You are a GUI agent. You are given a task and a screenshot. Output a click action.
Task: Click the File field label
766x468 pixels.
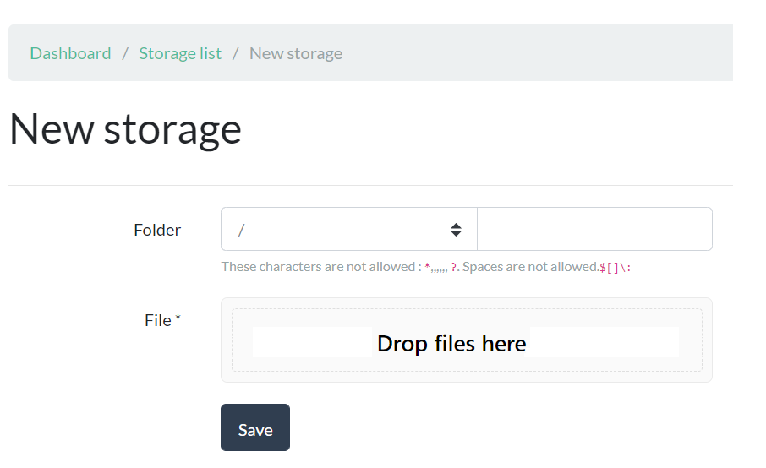point(158,321)
